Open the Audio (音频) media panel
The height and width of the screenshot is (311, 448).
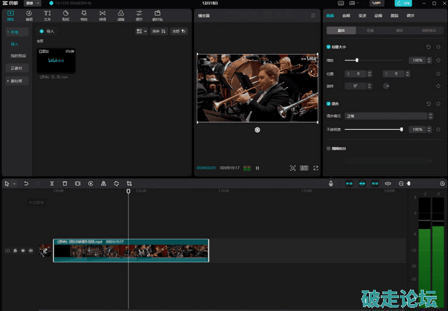coord(29,15)
